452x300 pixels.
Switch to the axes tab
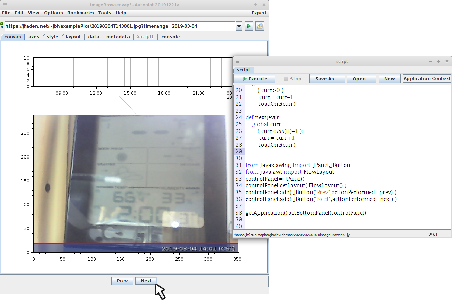pos(34,37)
